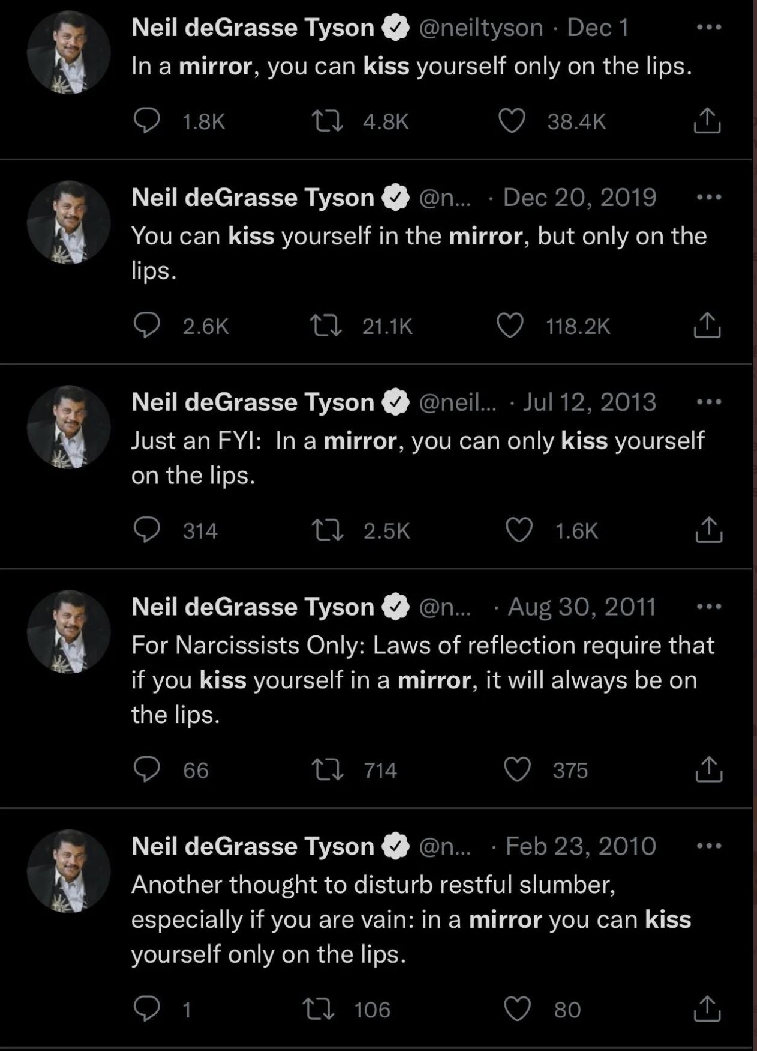Click profile avatar on the 2010 tweet
Screen dimensions: 757x1051
tap(69, 871)
